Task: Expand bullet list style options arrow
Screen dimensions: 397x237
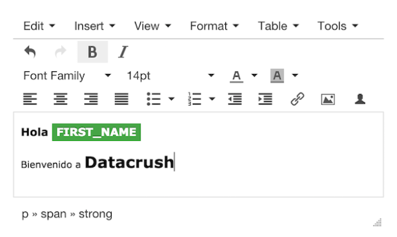Action: pos(172,99)
